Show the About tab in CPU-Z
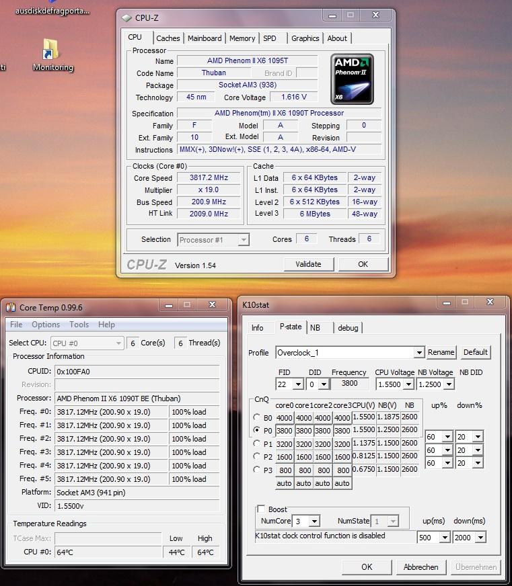Image resolution: width=512 pixels, height=586 pixels. point(337,38)
